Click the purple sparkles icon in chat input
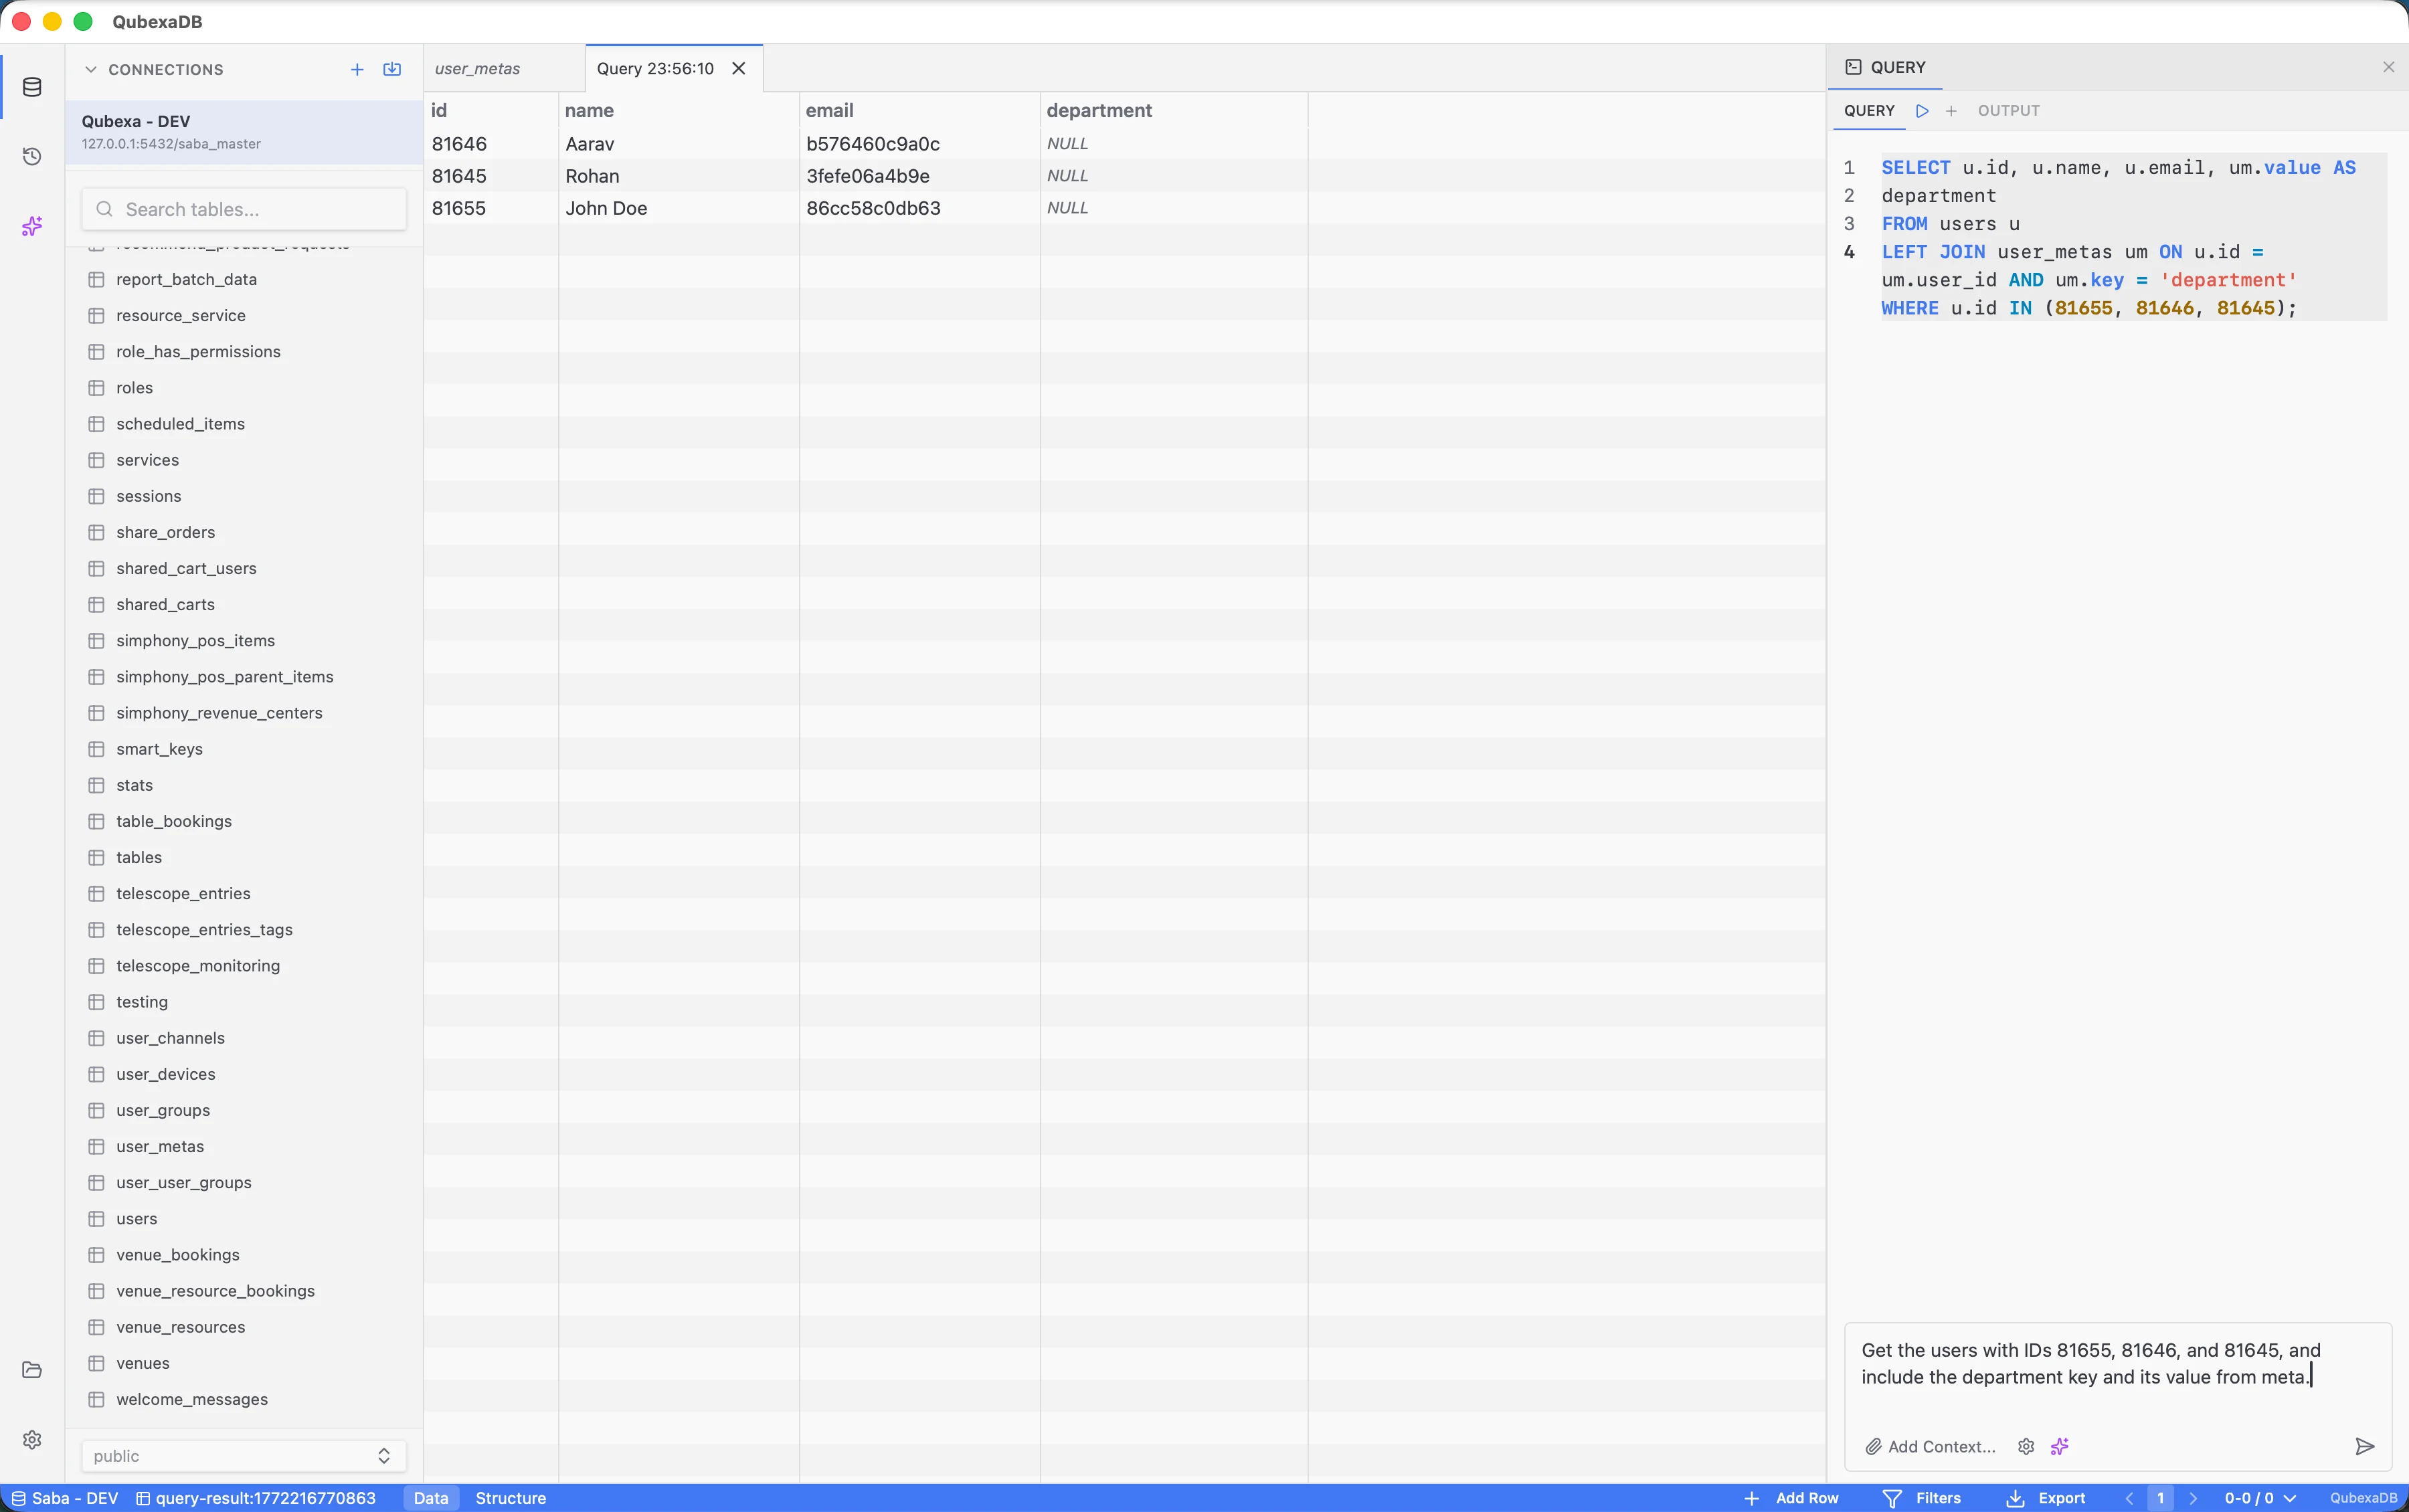The image size is (2409, 1512). coord(2060,1447)
